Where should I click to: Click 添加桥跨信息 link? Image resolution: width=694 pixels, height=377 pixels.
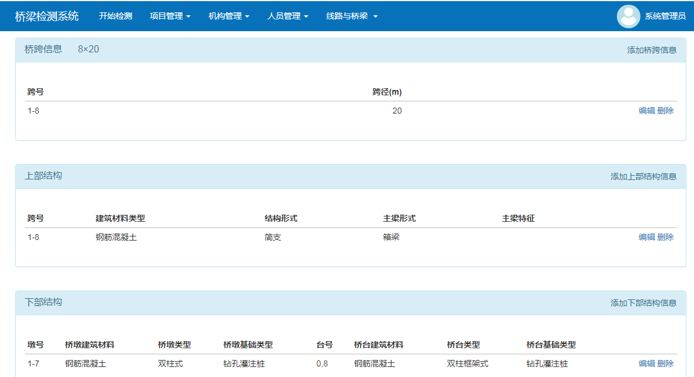coord(652,50)
